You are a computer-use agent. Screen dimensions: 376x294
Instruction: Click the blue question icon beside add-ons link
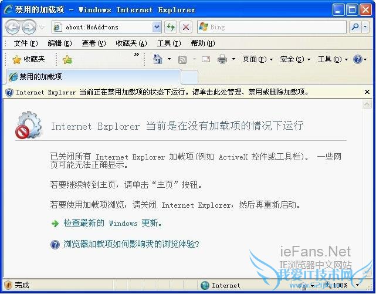55,245
